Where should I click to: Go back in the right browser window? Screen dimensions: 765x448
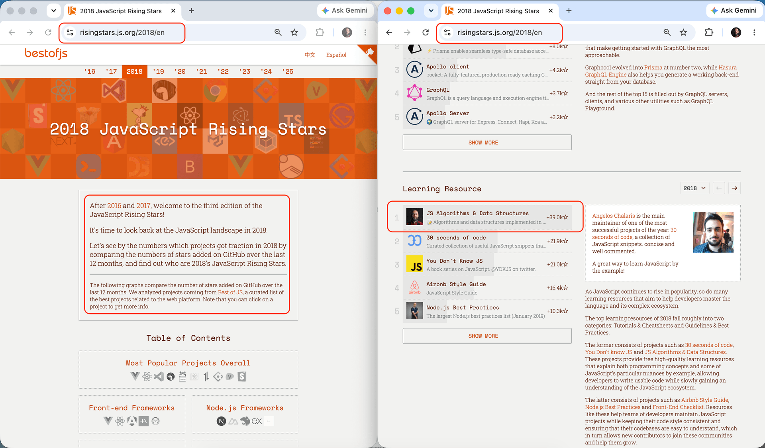[389, 33]
